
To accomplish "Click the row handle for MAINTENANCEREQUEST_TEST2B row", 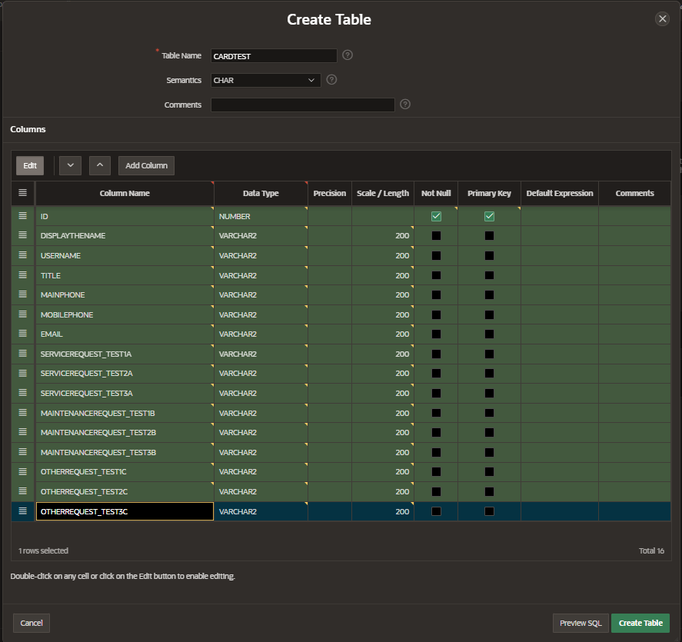I will point(22,432).
